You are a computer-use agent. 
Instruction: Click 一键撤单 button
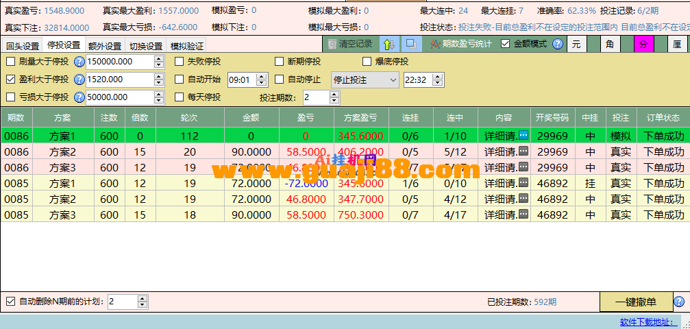(636, 302)
